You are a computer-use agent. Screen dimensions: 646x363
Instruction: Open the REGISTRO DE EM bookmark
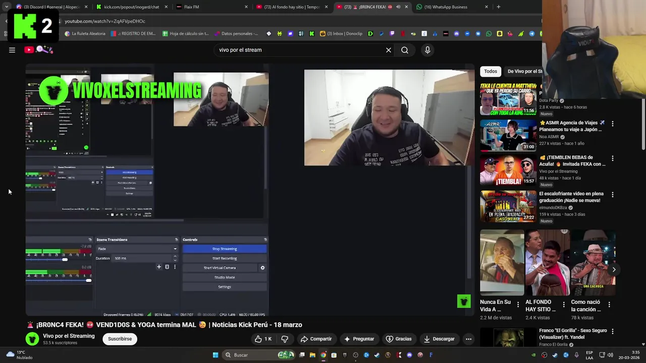point(133,34)
